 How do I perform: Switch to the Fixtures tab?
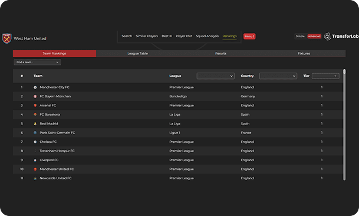304,54
